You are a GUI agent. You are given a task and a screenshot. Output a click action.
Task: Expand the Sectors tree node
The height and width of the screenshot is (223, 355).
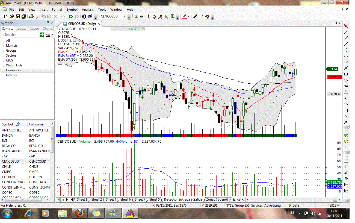point(4,55)
